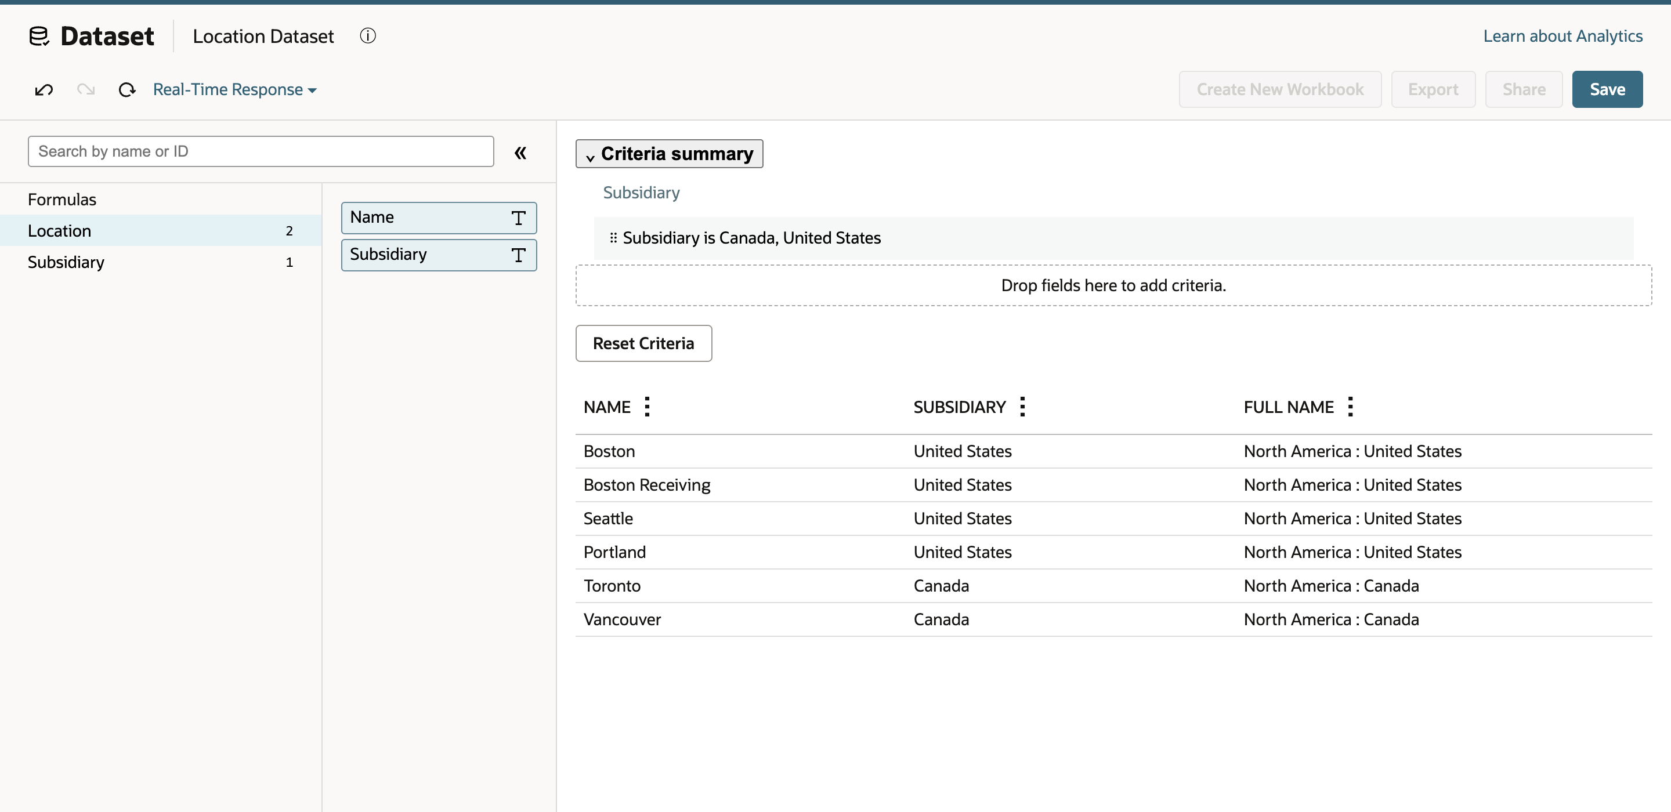The width and height of the screenshot is (1671, 812).
Task: Click the Vancouver name cell
Action: click(x=622, y=620)
